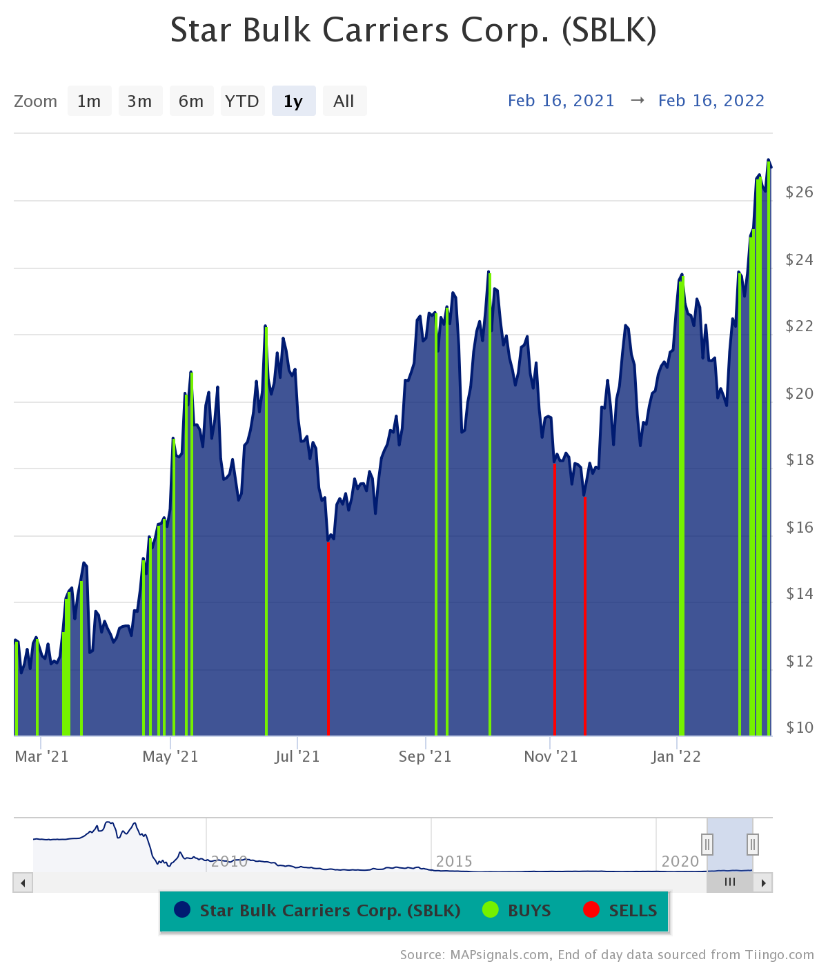
Task: Click the green buy signal at Jan '22
Action: pyautogui.click(x=682, y=507)
